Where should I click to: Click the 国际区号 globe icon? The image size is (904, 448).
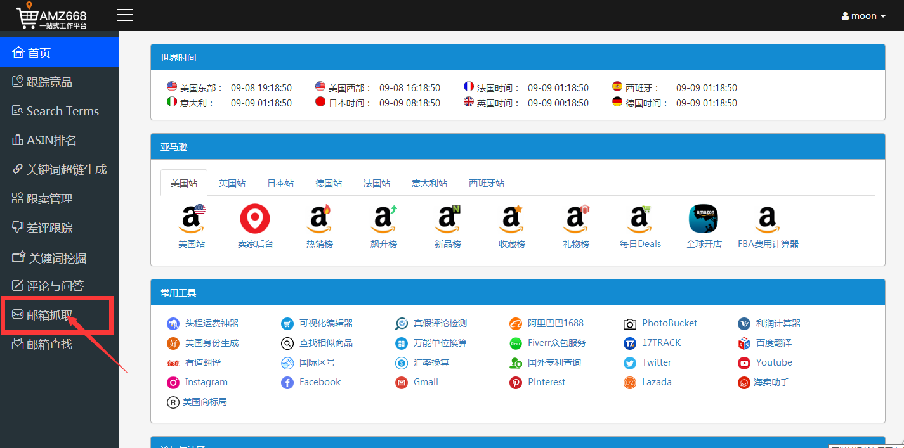click(x=287, y=363)
